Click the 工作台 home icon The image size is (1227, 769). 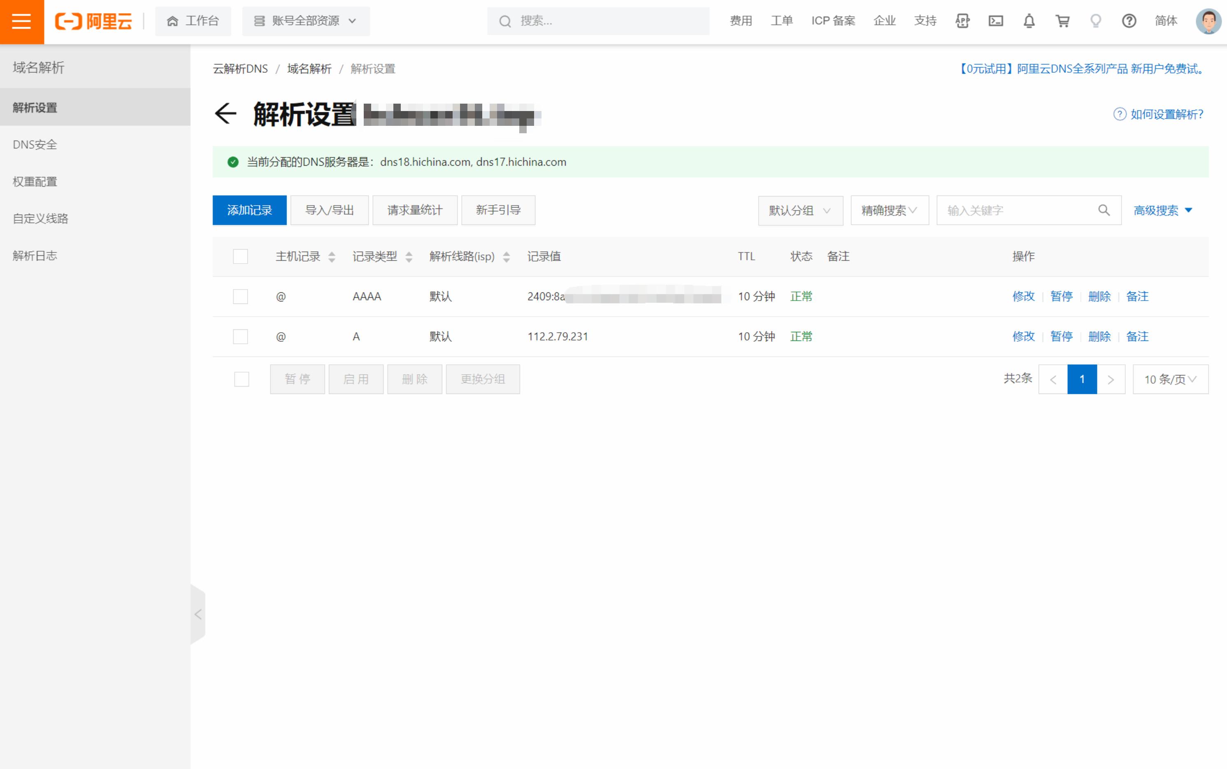172,21
